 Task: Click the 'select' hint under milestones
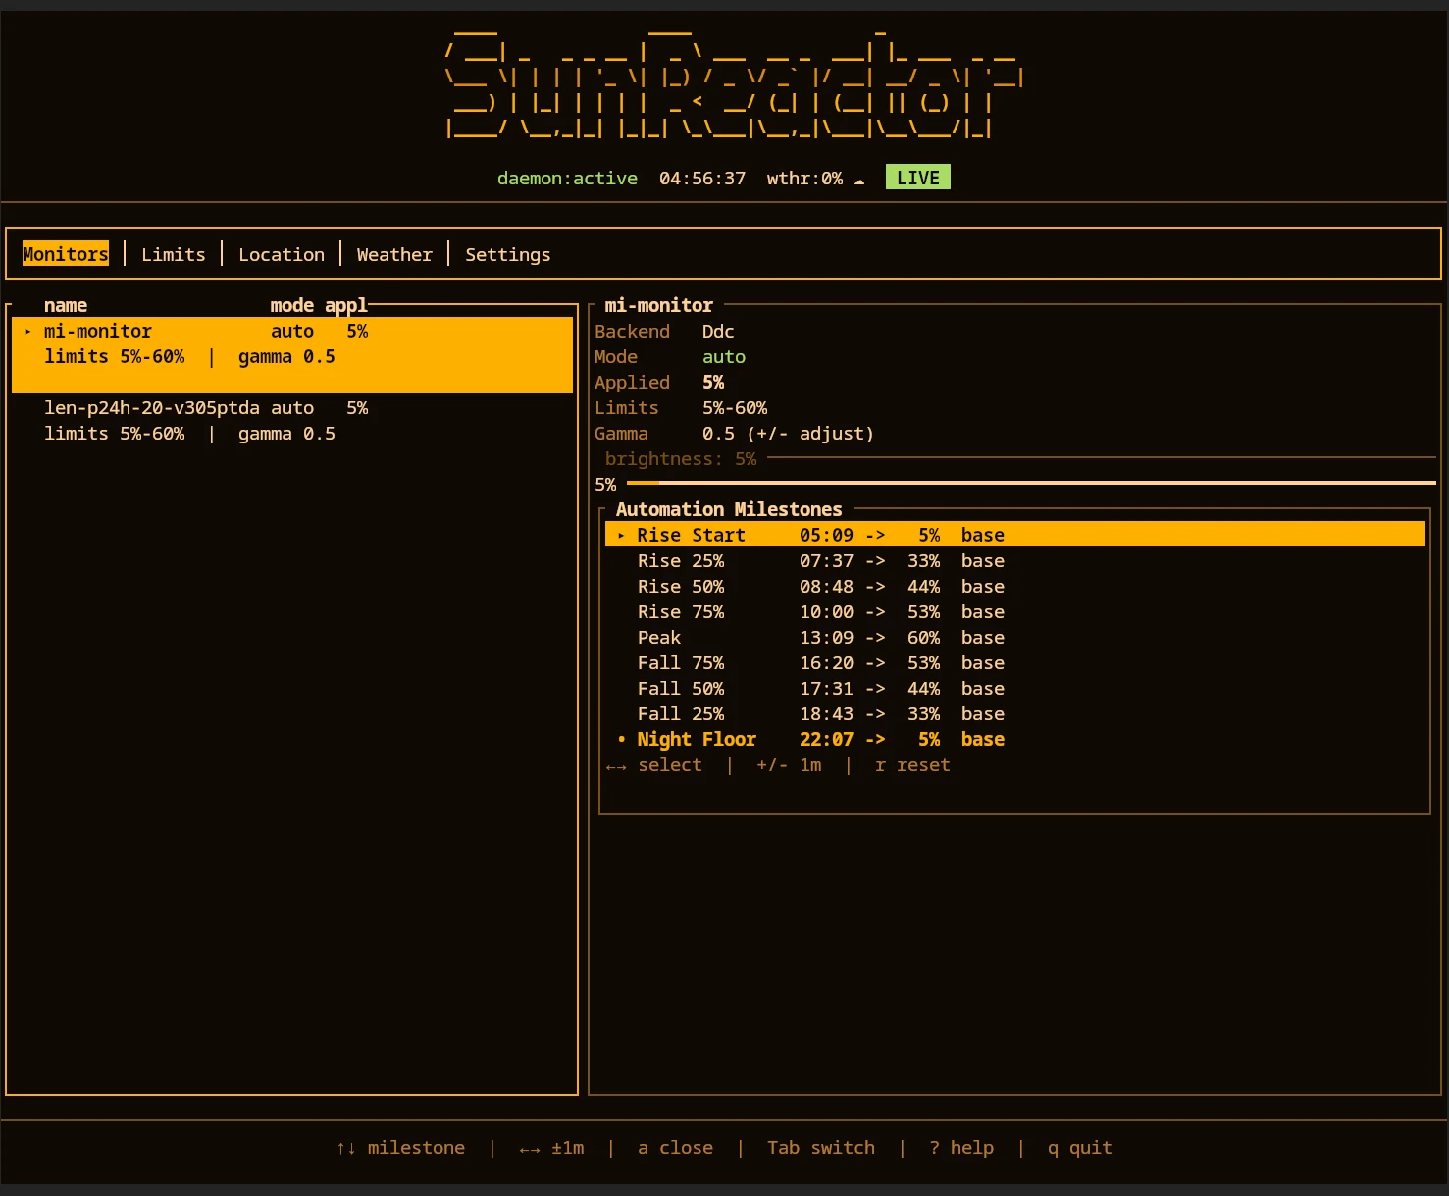(x=670, y=764)
